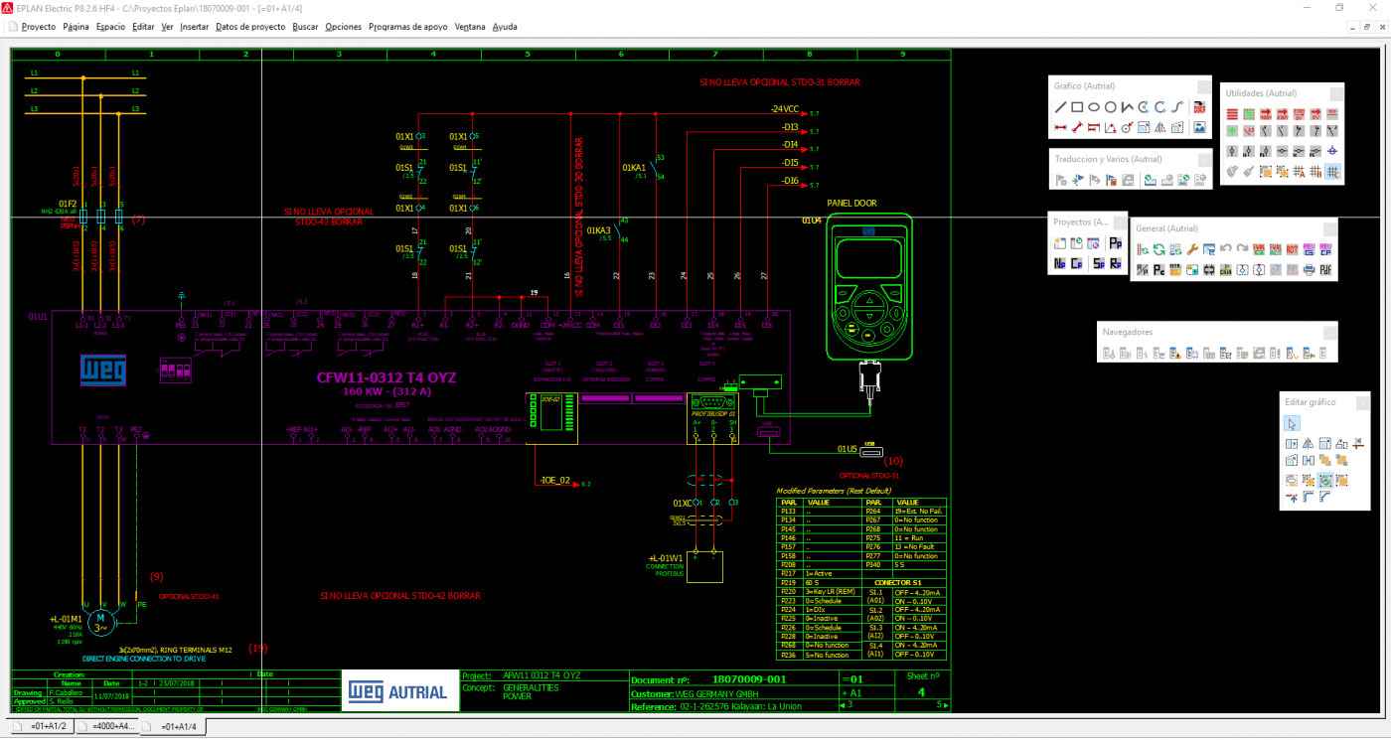Click the CFW11-0312 T4 OYZ drive label
The image size is (1391, 740).
tap(386, 377)
